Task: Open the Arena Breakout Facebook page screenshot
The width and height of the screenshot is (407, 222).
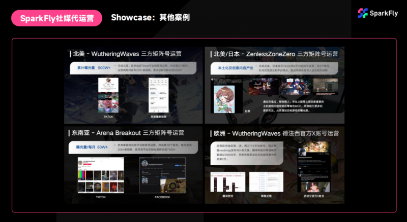Action: (162, 176)
